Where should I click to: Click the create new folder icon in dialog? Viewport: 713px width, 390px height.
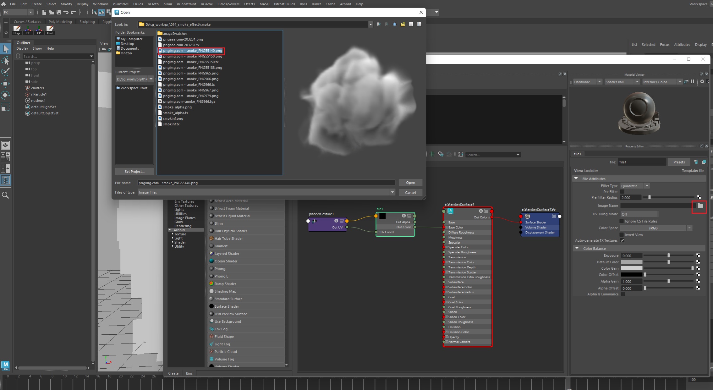click(x=403, y=25)
